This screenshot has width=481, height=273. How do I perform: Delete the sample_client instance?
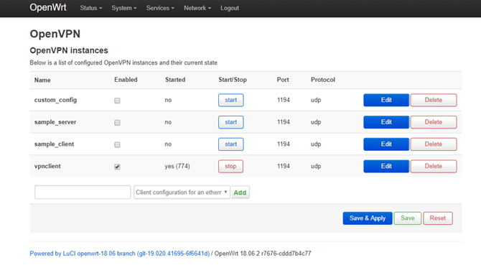click(434, 144)
